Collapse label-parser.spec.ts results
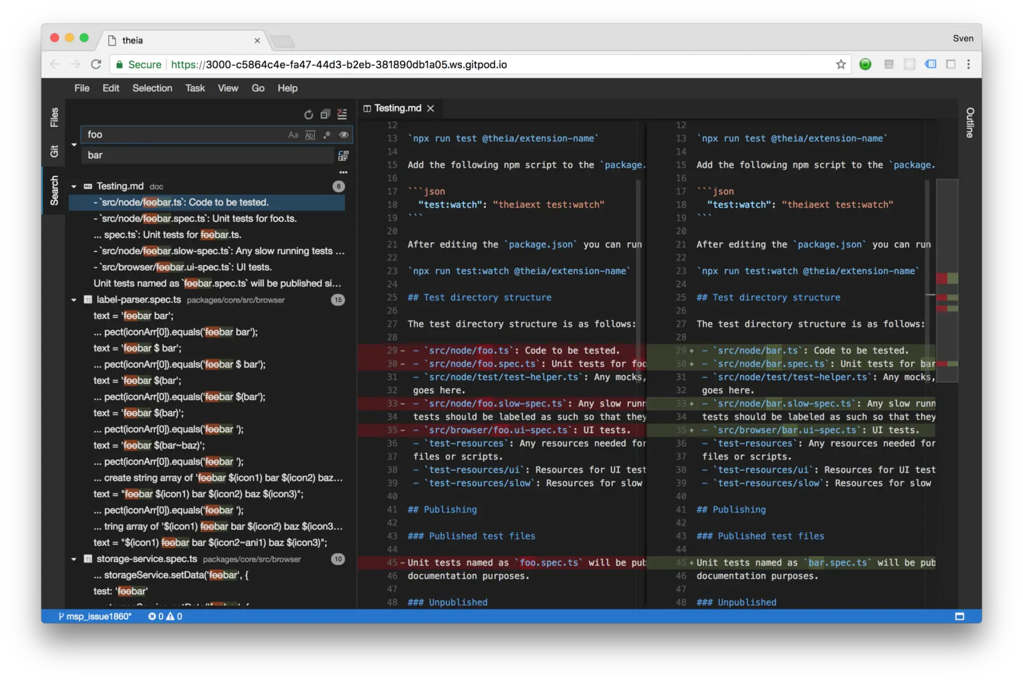This screenshot has height=682, width=1023. click(74, 300)
